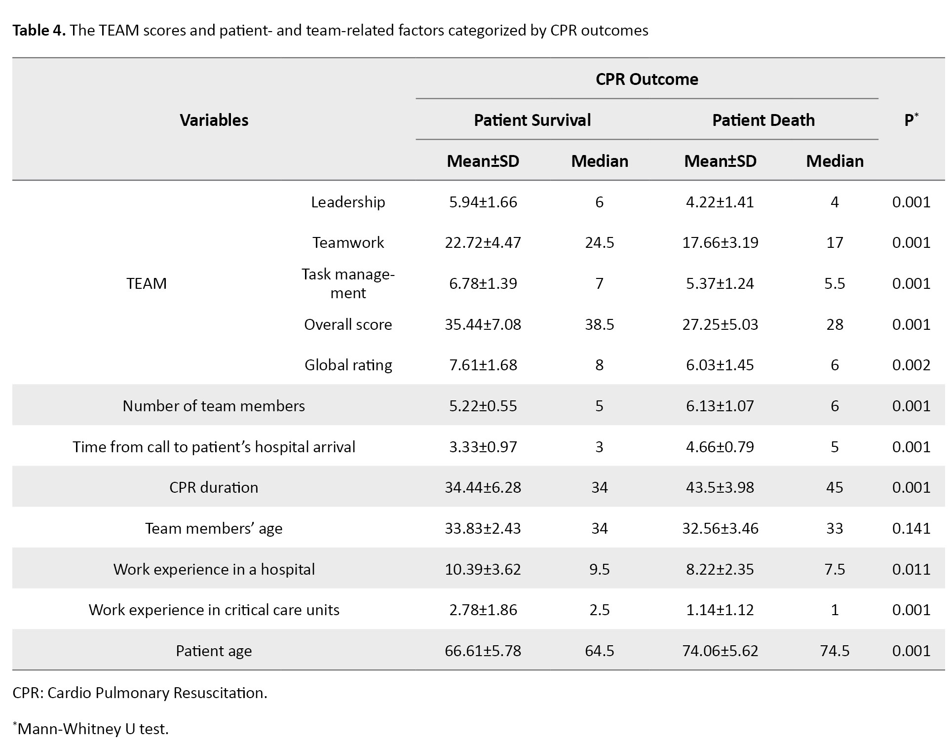
Task: Click the 'TEAM' group label
Action: tap(146, 283)
